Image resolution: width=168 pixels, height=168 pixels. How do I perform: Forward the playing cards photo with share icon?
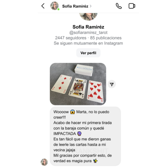[112, 84]
